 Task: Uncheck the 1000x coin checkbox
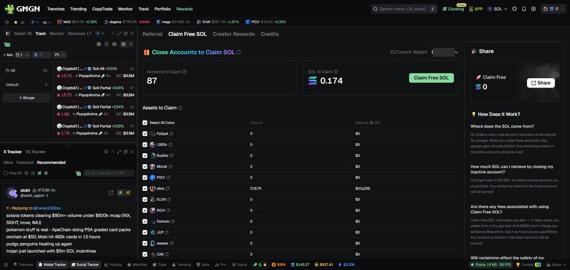point(145,145)
